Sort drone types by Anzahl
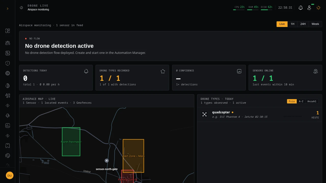 point(312,101)
